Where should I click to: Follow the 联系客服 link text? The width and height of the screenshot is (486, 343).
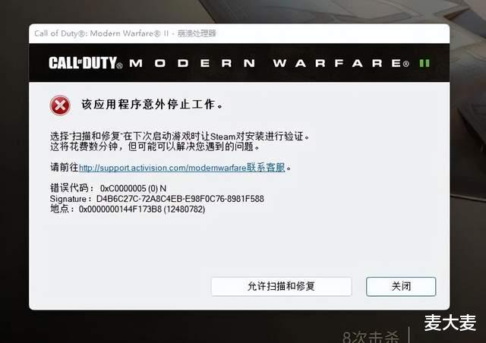pos(266,168)
